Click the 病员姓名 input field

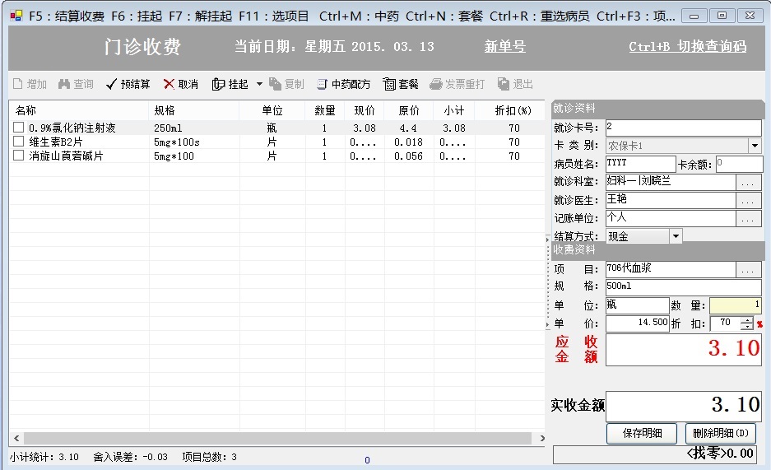coord(641,164)
